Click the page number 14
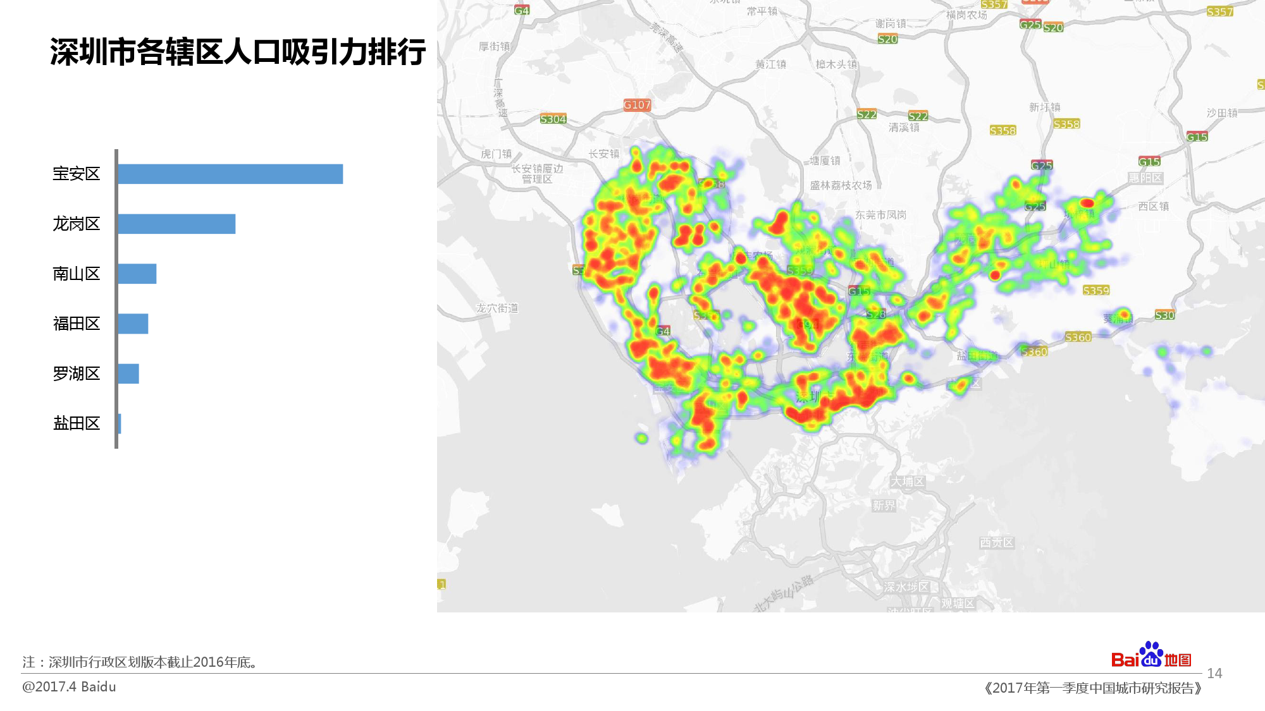1265x711 pixels. pyautogui.click(x=1214, y=673)
